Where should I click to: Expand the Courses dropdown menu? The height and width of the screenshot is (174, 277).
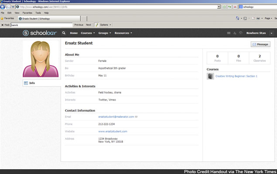click(x=88, y=33)
